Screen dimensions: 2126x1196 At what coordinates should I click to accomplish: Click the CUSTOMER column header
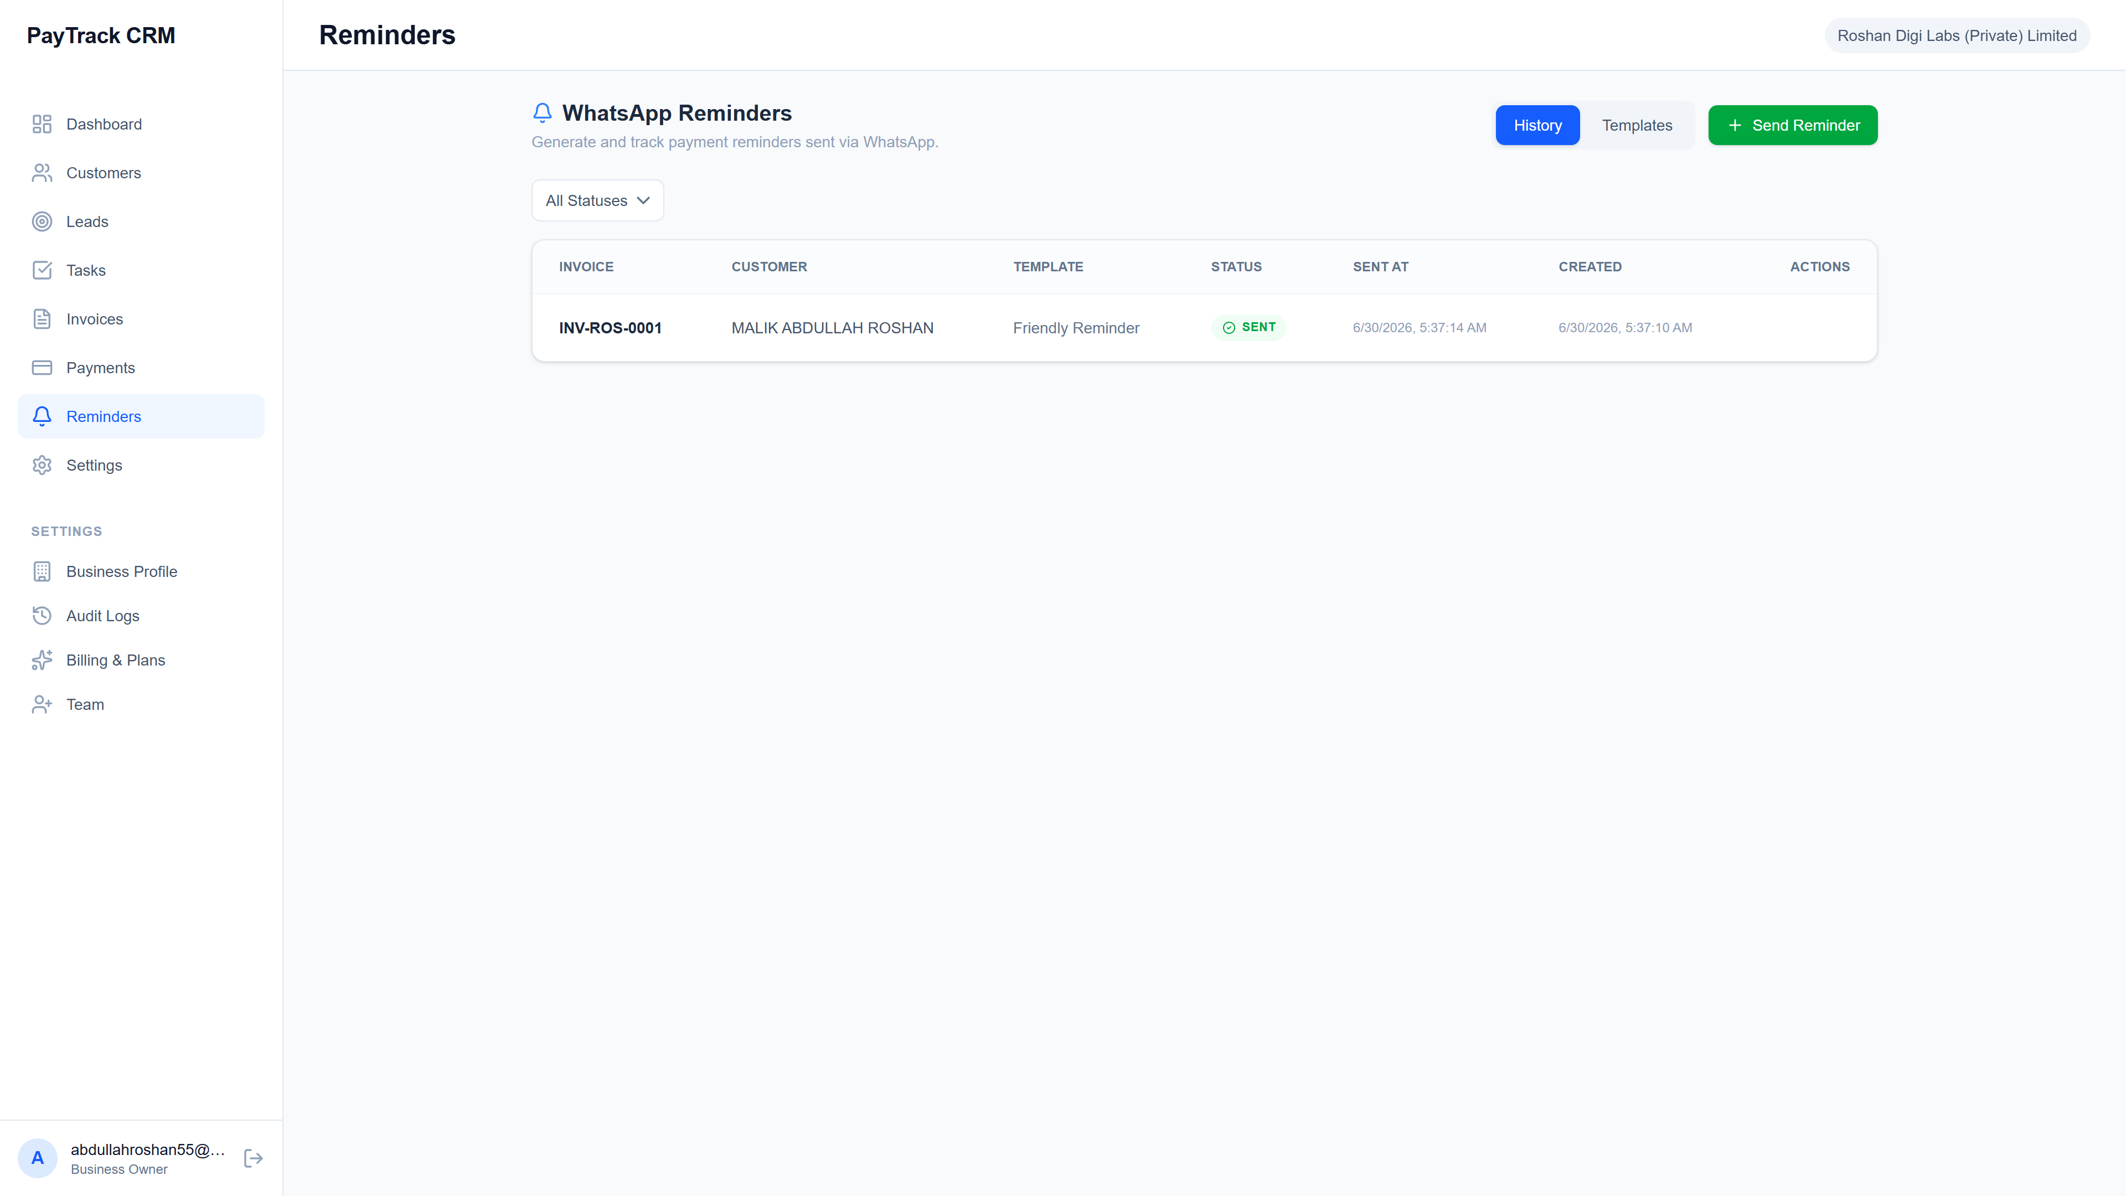769,266
